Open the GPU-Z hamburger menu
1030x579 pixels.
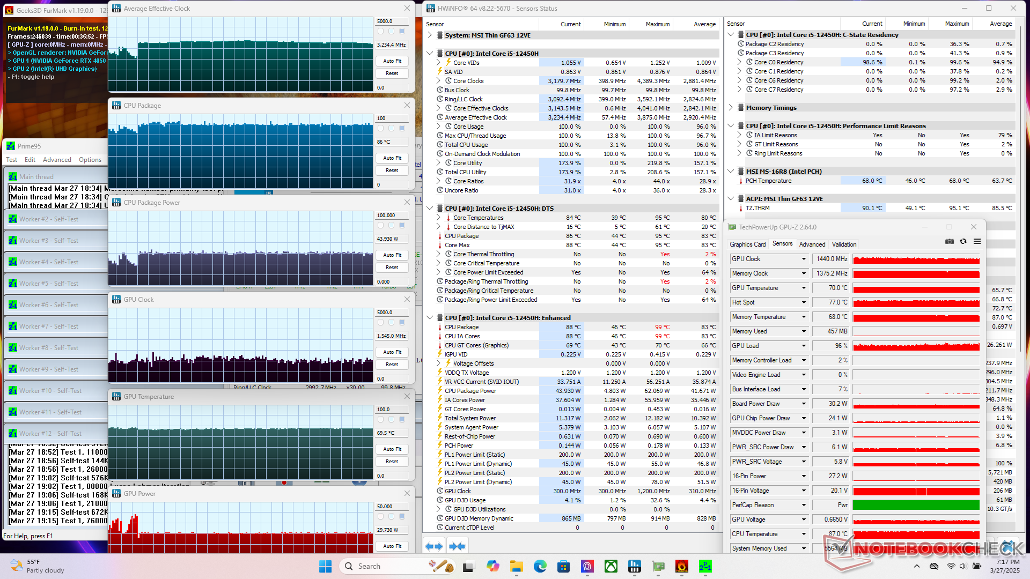[x=977, y=242]
